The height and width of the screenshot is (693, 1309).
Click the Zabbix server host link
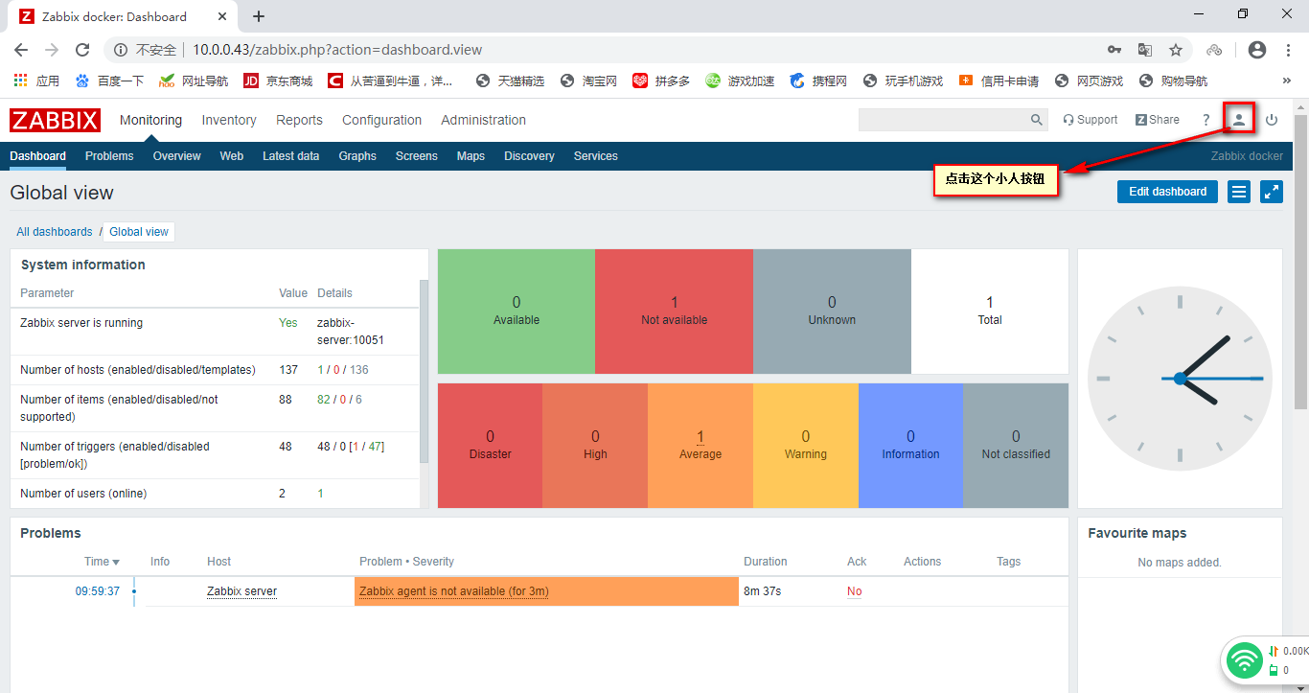pos(241,591)
